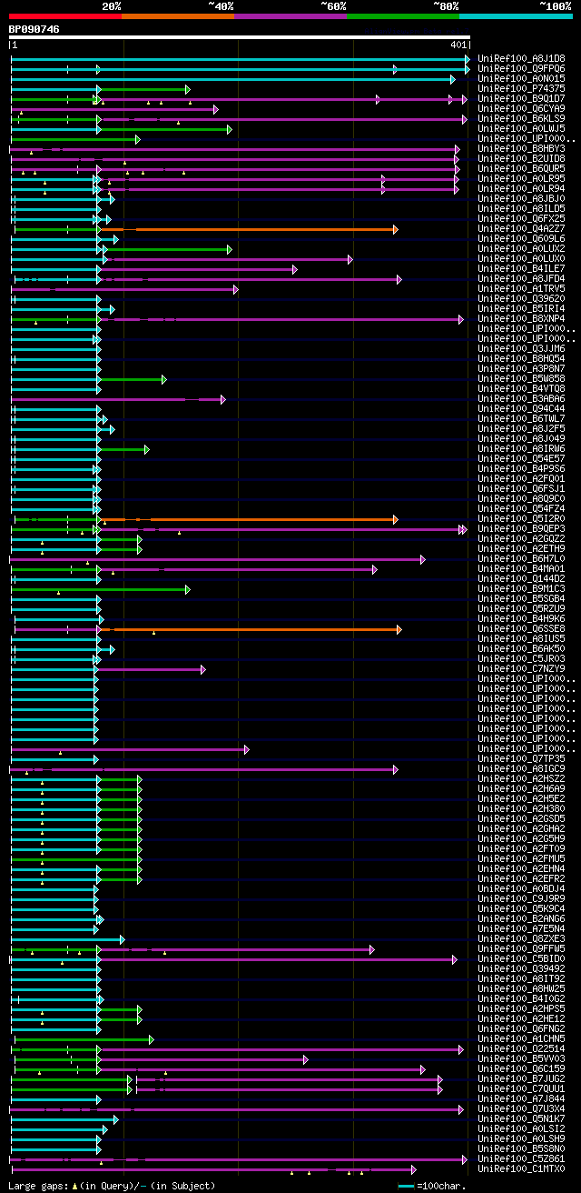Select the orange segment of the identity legend

click(x=178, y=16)
